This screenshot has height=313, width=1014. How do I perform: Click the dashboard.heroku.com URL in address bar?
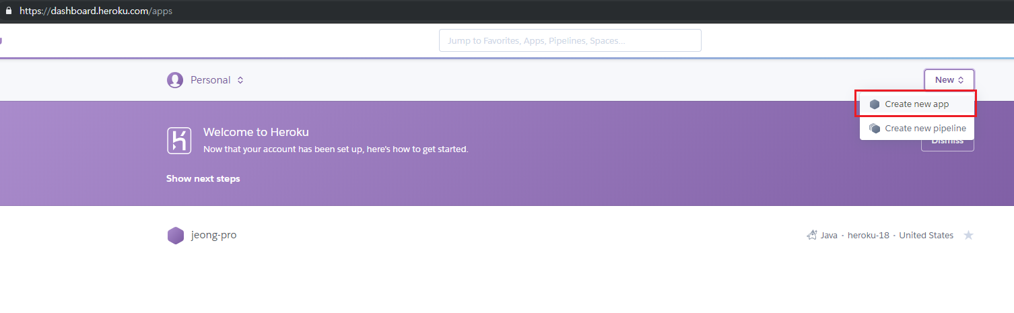(x=96, y=11)
